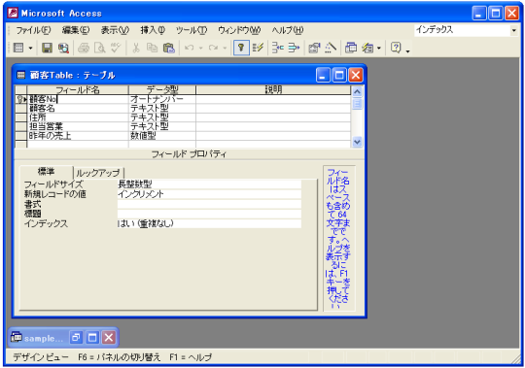The image size is (525, 368).
Task: Open print preview icon
Action: pos(99,49)
